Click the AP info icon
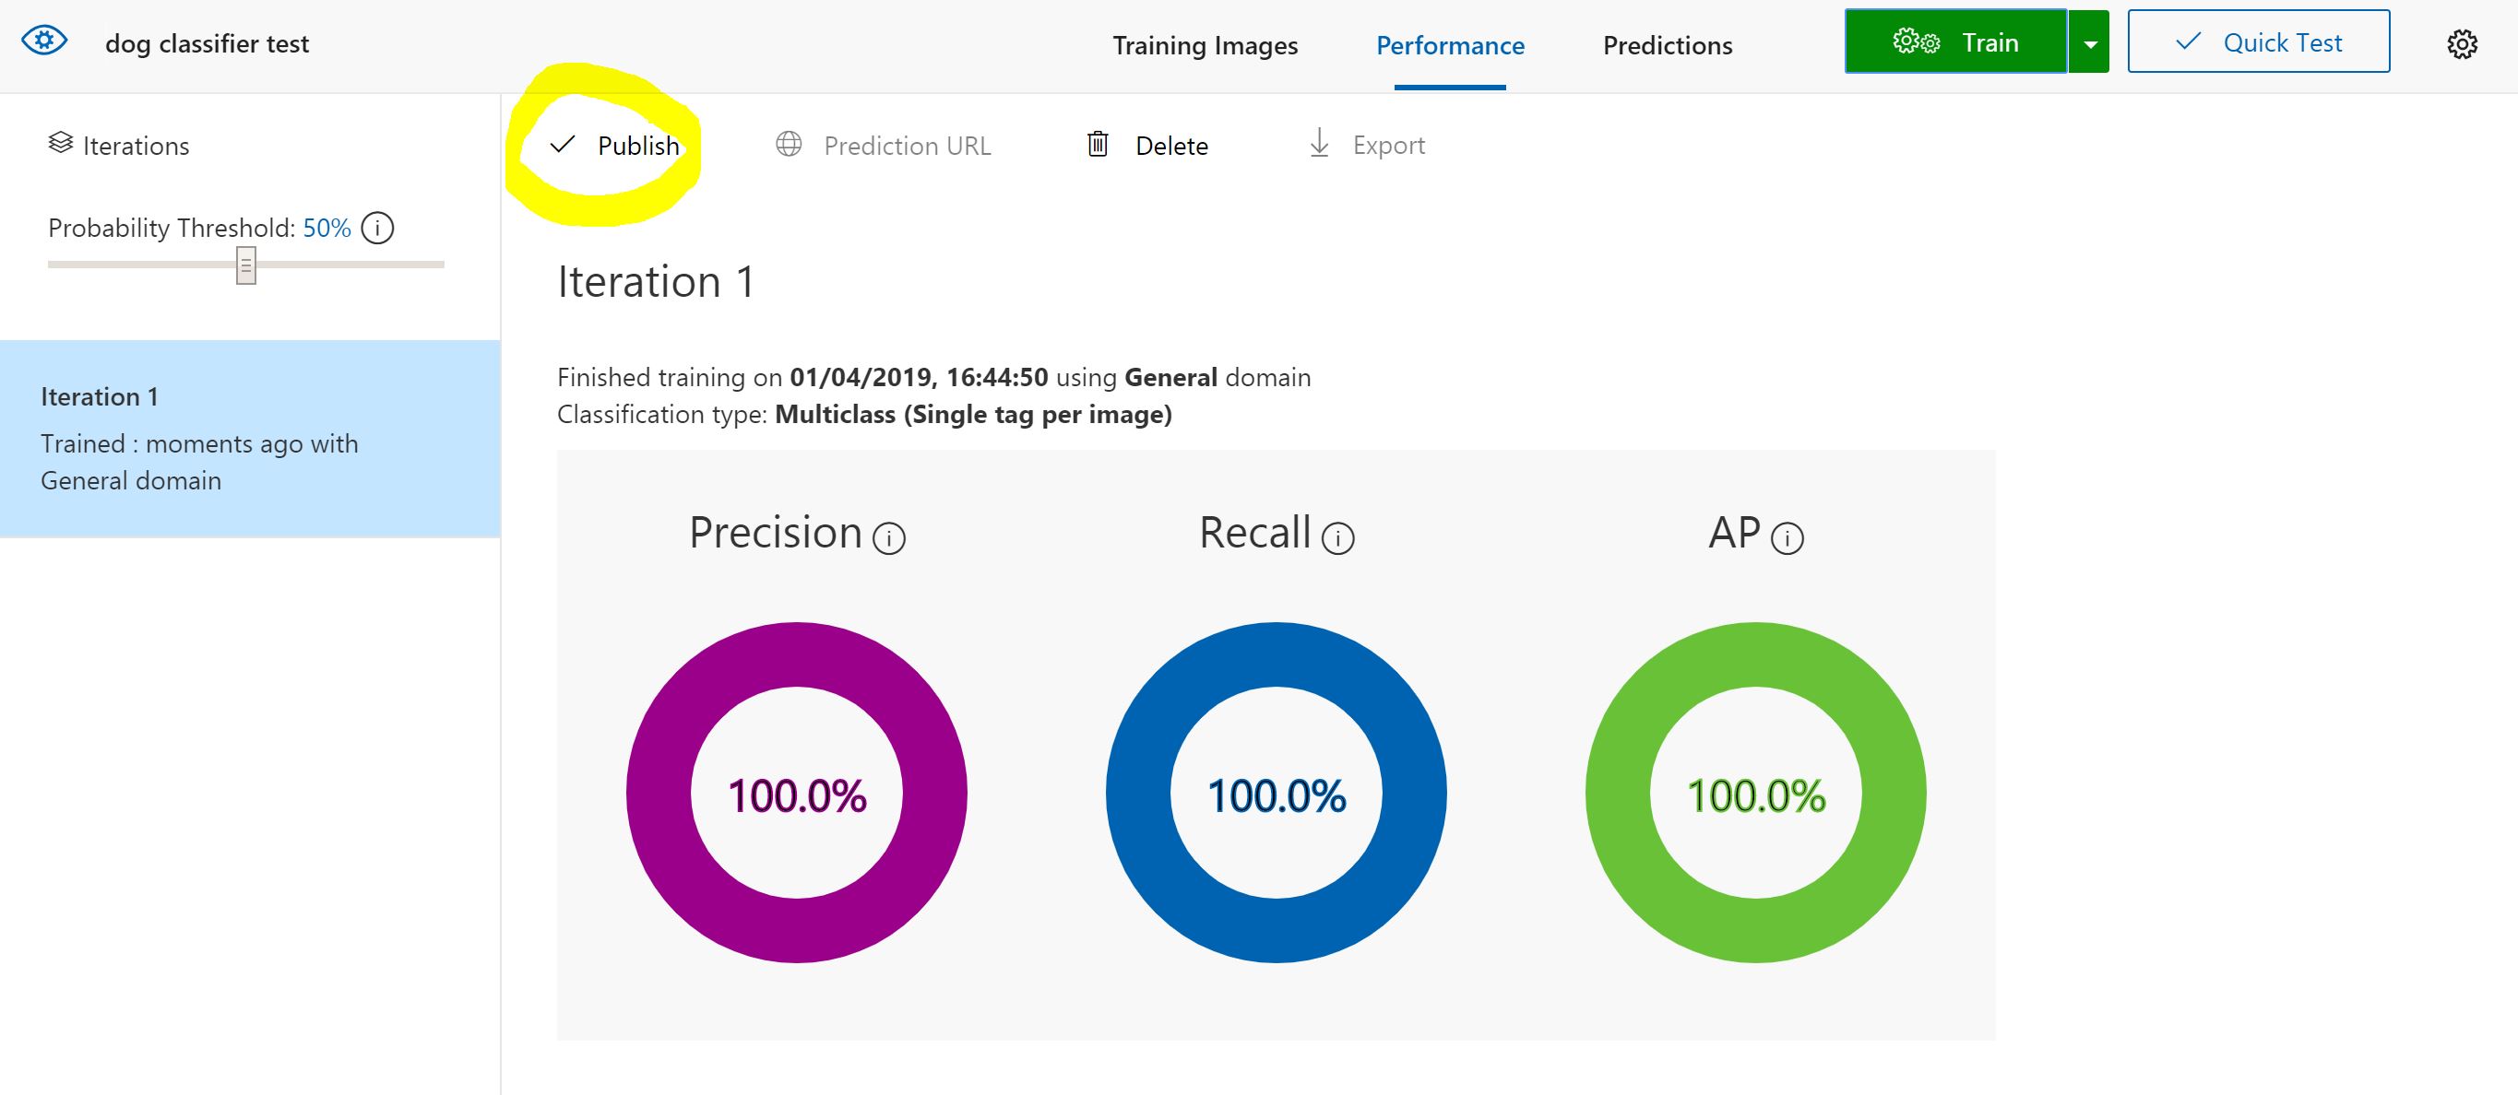2518x1095 pixels. point(1787,538)
